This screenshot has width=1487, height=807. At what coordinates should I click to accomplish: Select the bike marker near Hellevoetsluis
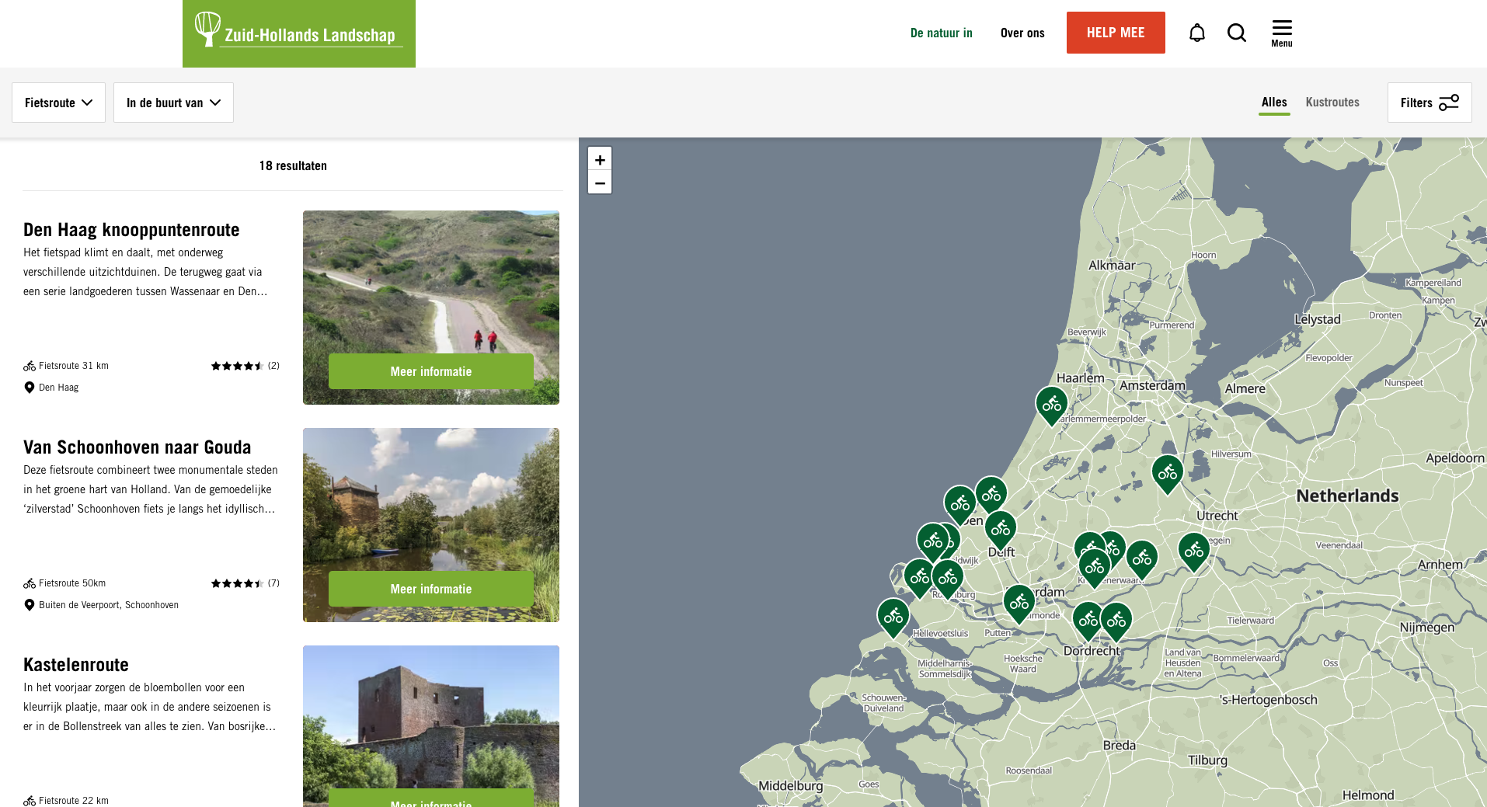pyautogui.click(x=893, y=616)
